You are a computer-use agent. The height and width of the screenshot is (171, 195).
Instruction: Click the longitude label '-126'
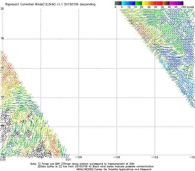pos(117,157)
